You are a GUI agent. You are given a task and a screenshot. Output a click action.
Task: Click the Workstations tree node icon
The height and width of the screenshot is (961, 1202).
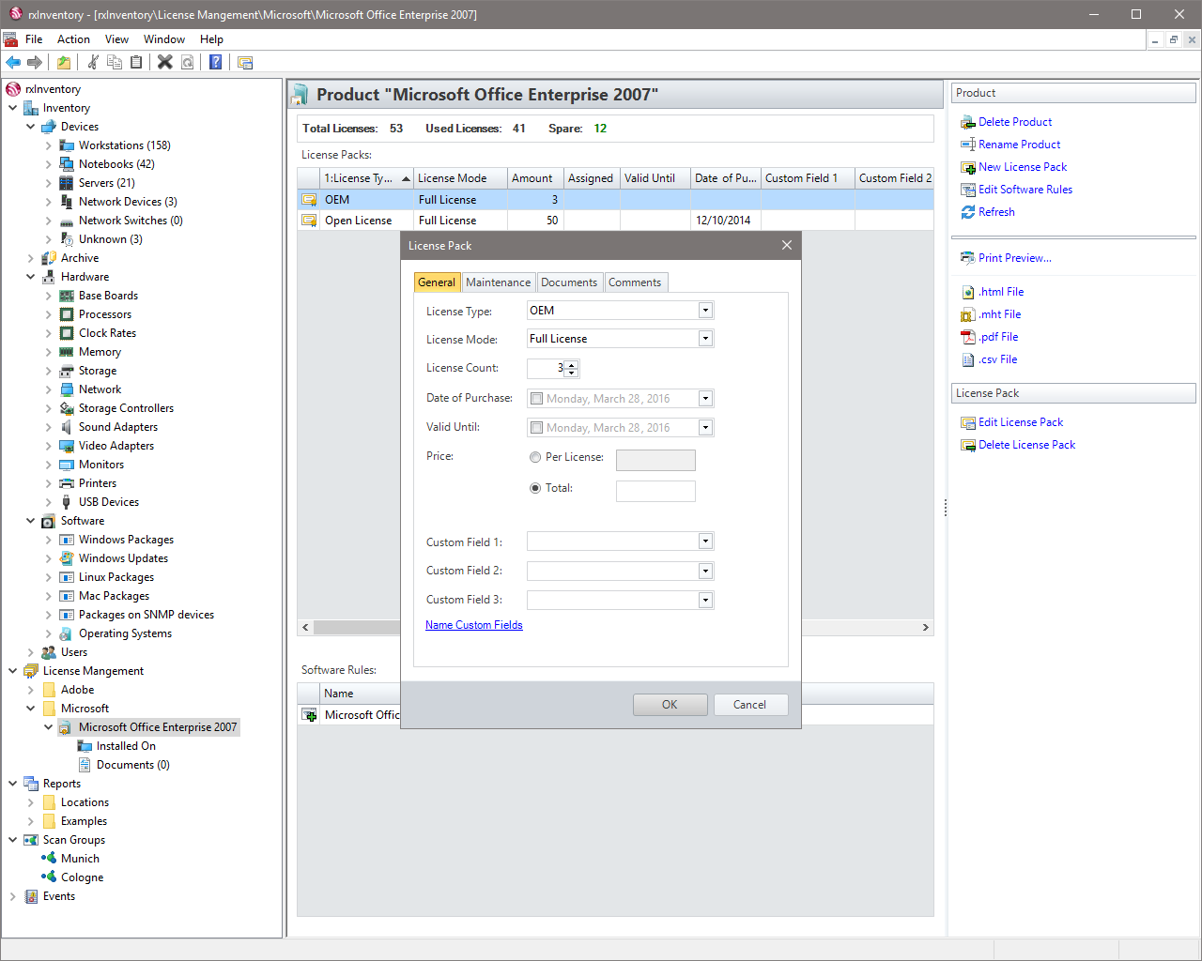pyautogui.click(x=67, y=145)
